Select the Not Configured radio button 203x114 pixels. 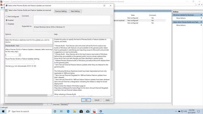tap(7, 16)
